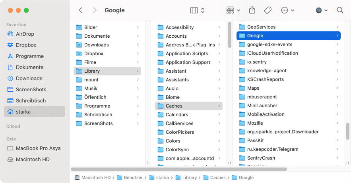This screenshot has height=183, width=351.
Task: Click the search magnifier icon
Action: [340, 10]
